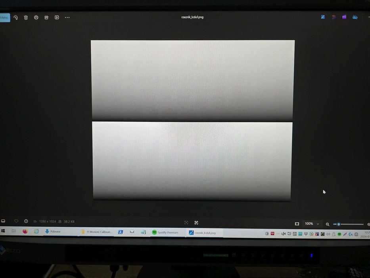Image resolution: width=370 pixels, height=278 pixels.
Task: Open the Windows Start menu
Action: coord(3,231)
